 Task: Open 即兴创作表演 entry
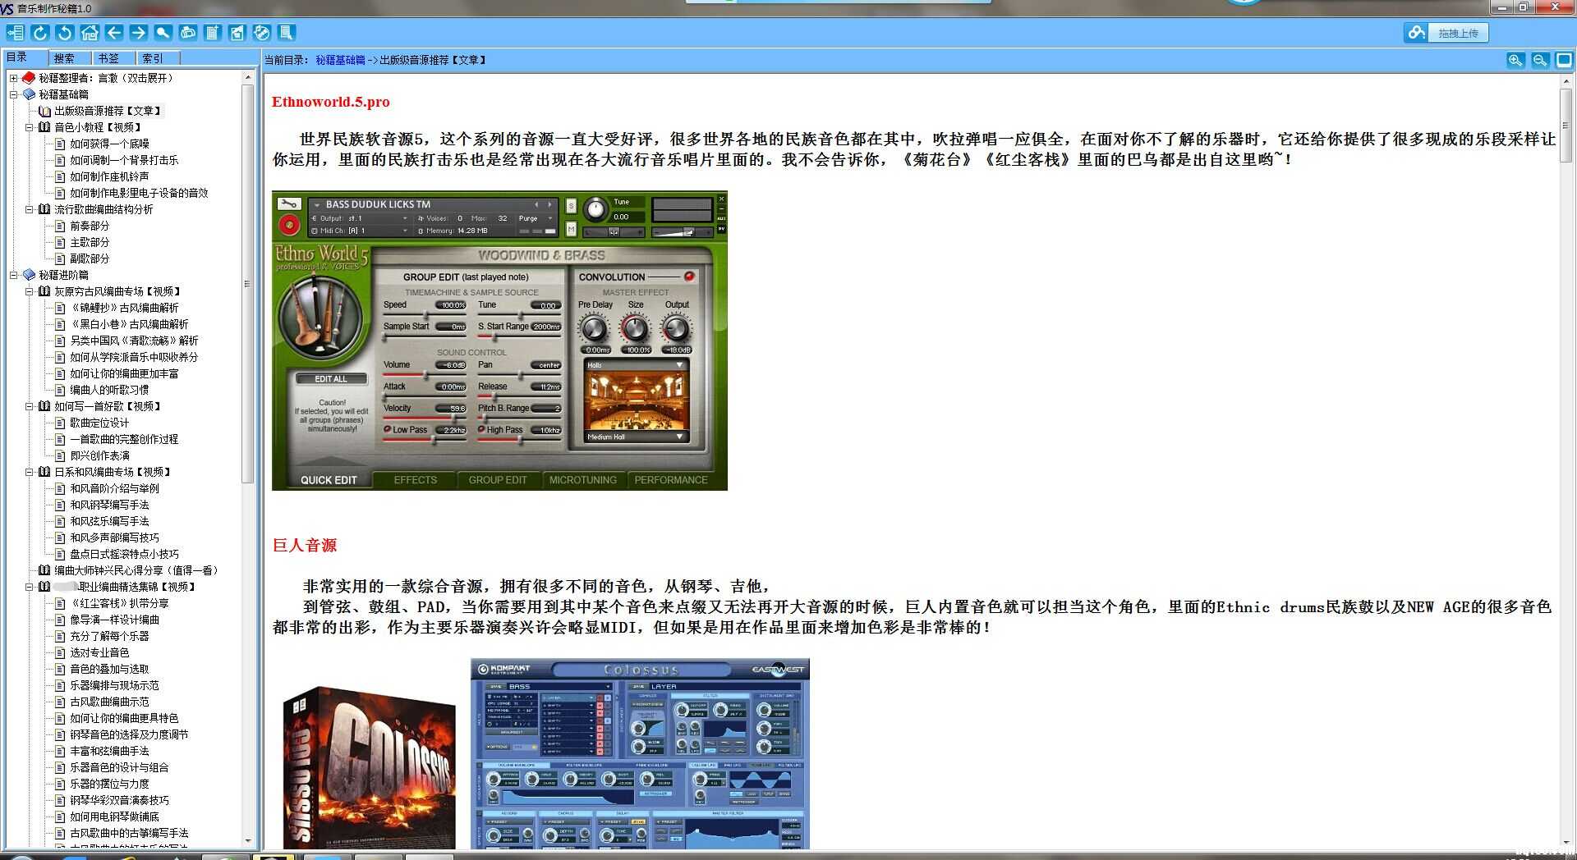(99, 455)
